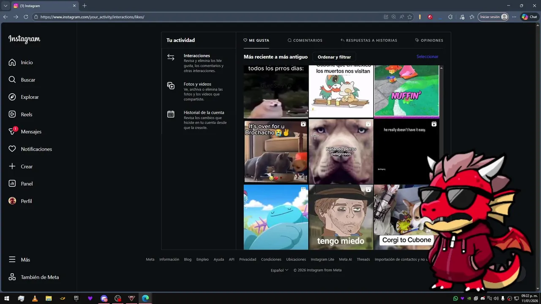Click the Ordenar y filtrar button
The image size is (541, 304).
pyautogui.click(x=334, y=57)
